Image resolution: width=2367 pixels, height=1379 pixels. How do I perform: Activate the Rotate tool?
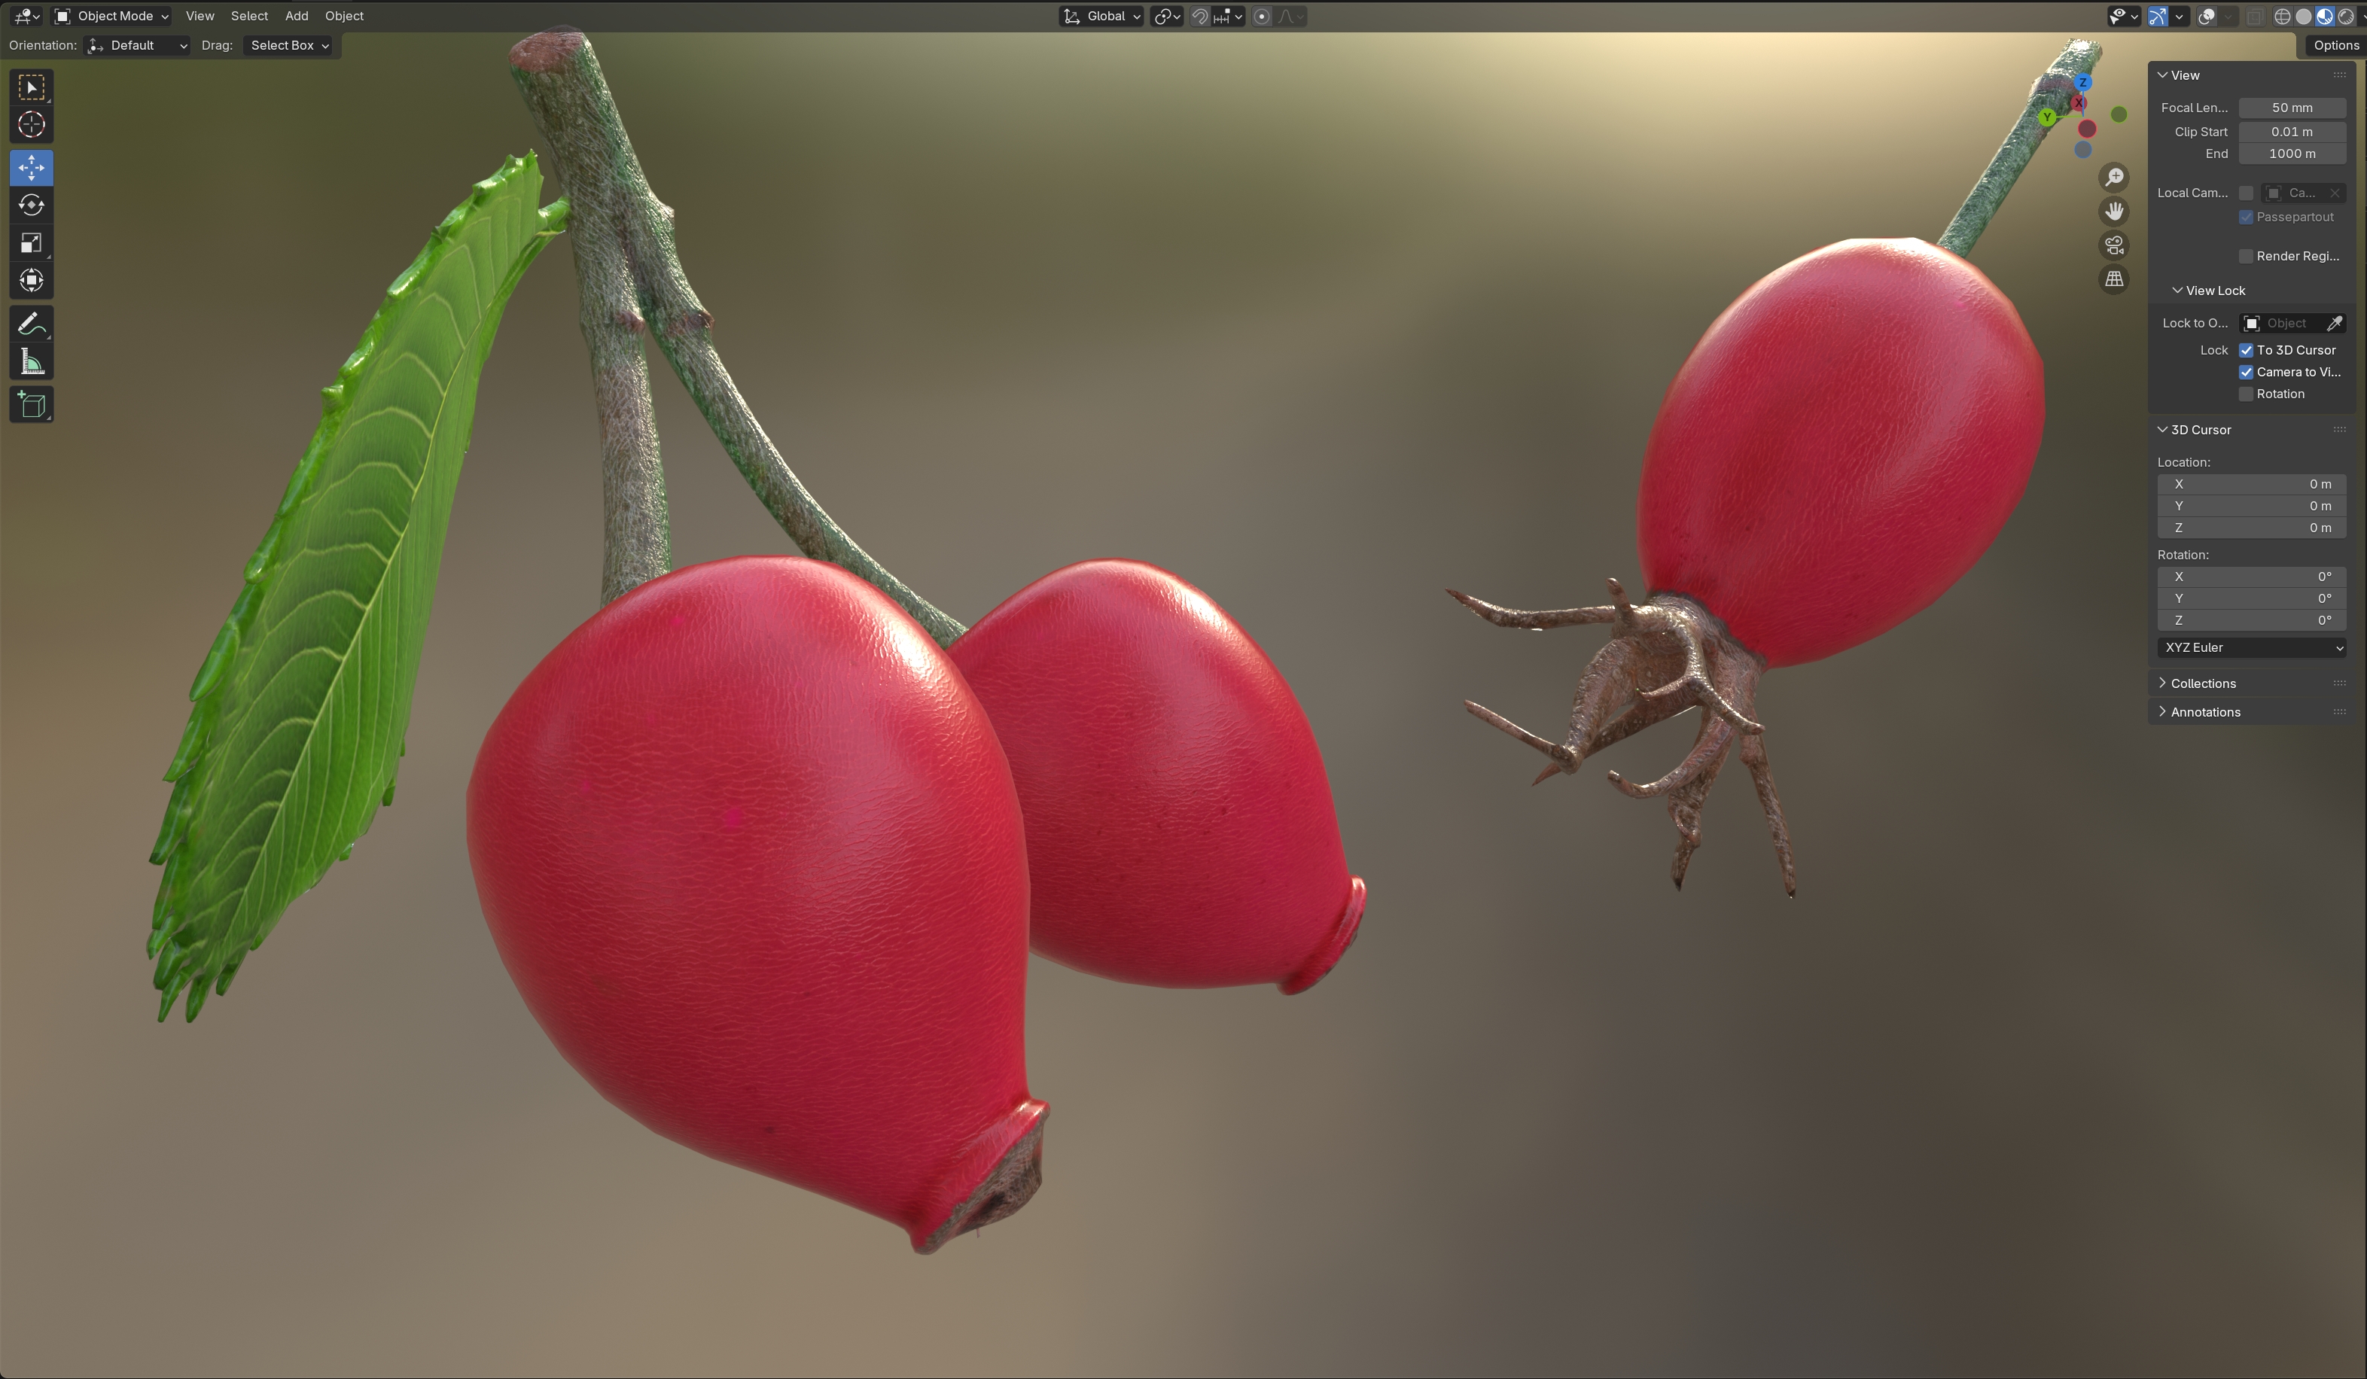(31, 205)
